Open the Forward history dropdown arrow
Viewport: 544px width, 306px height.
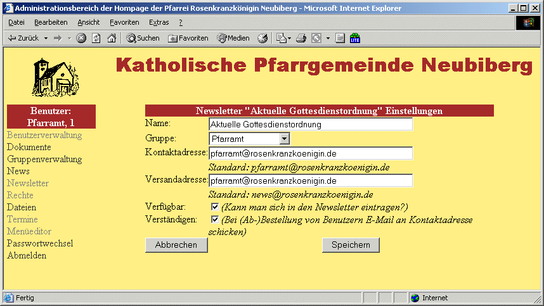coord(69,38)
